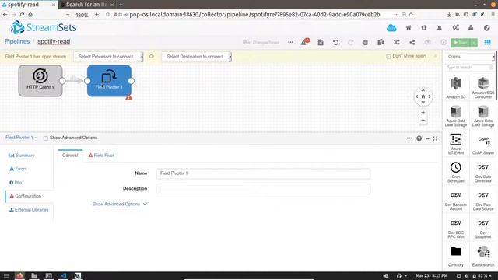The image size is (498, 280).
Task: Click the Description input field
Action: [263, 188]
